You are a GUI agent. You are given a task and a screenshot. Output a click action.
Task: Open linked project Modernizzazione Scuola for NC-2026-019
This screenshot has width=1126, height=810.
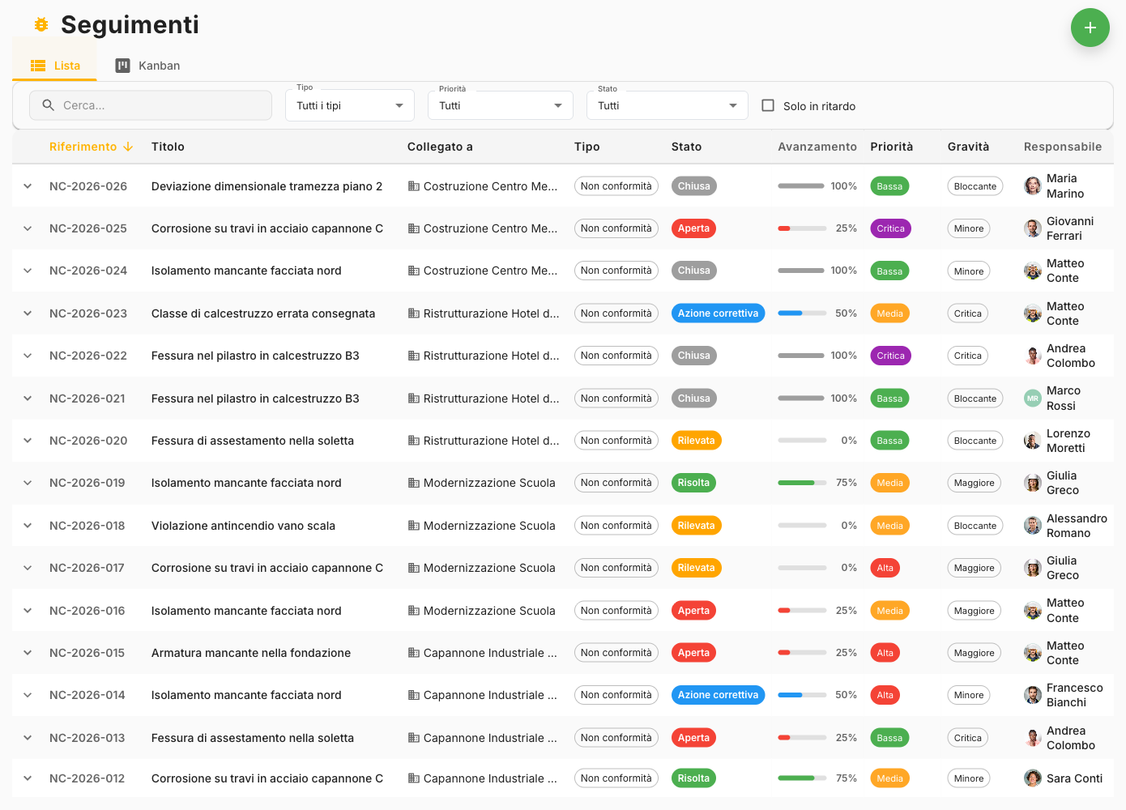(488, 483)
